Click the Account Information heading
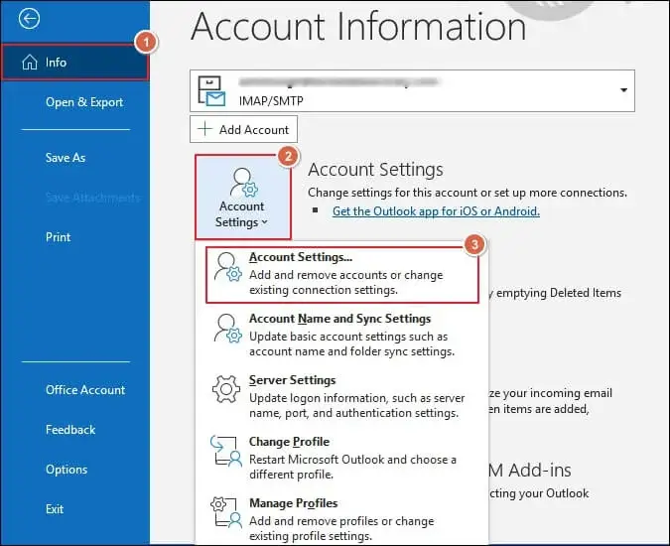 (358, 27)
